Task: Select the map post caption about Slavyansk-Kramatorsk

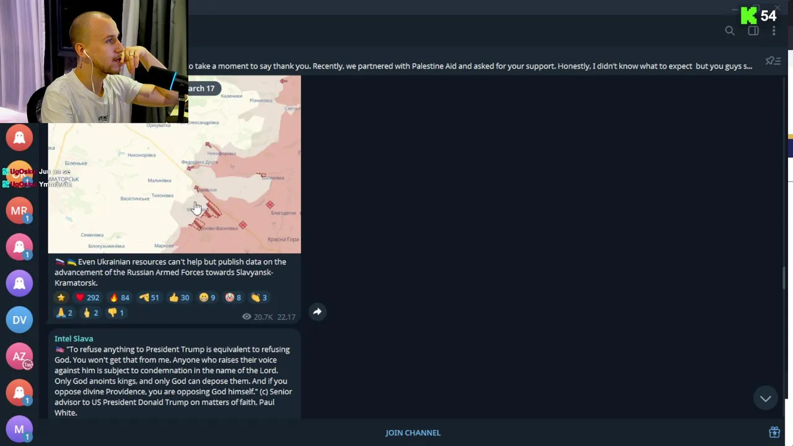Action: [170, 272]
